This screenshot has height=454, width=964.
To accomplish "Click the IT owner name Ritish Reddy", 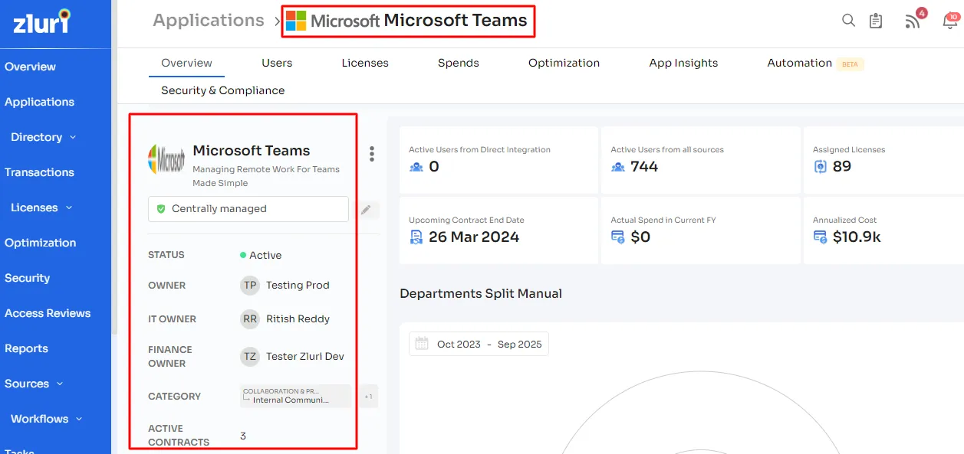I will pyautogui.click(x=298, y=318).
